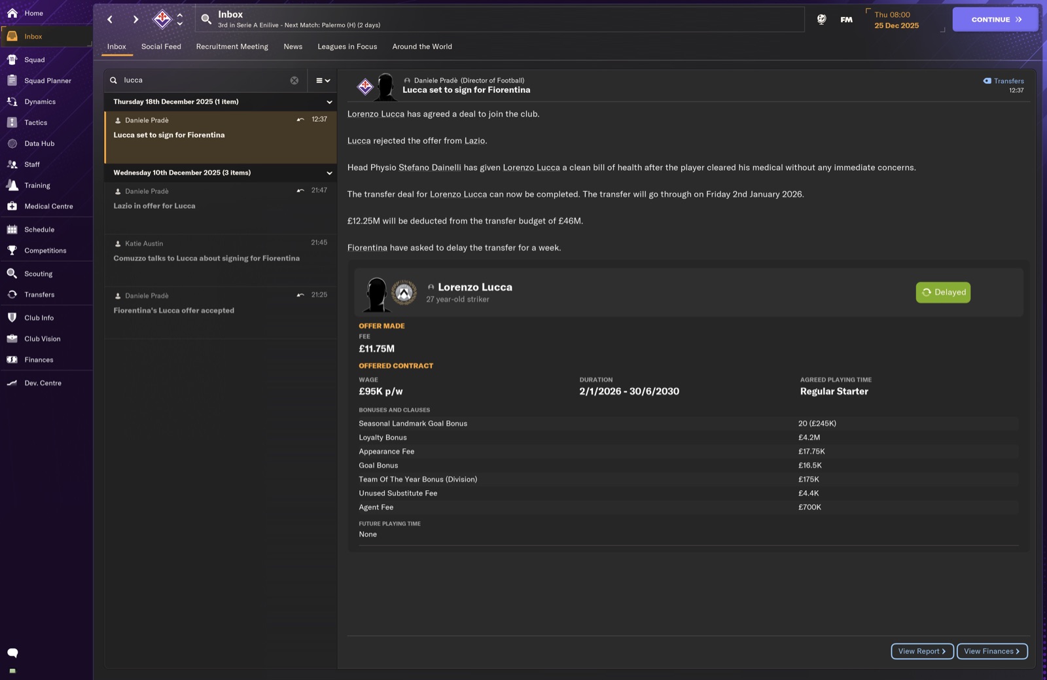1047x680 pixels.
Task: Clear the lucca search text
Action: coord(294,81)
